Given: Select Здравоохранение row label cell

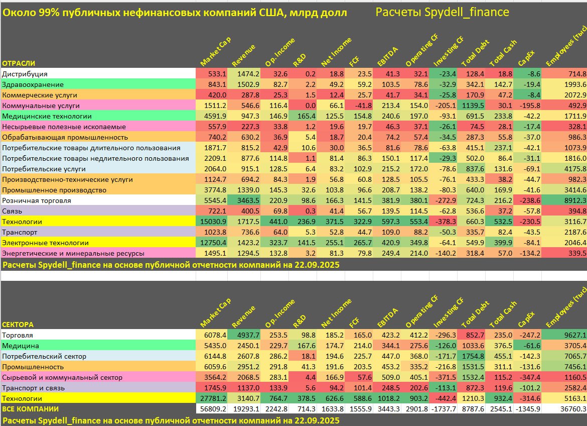Looking at the screenshot, I should coord(98,84).
